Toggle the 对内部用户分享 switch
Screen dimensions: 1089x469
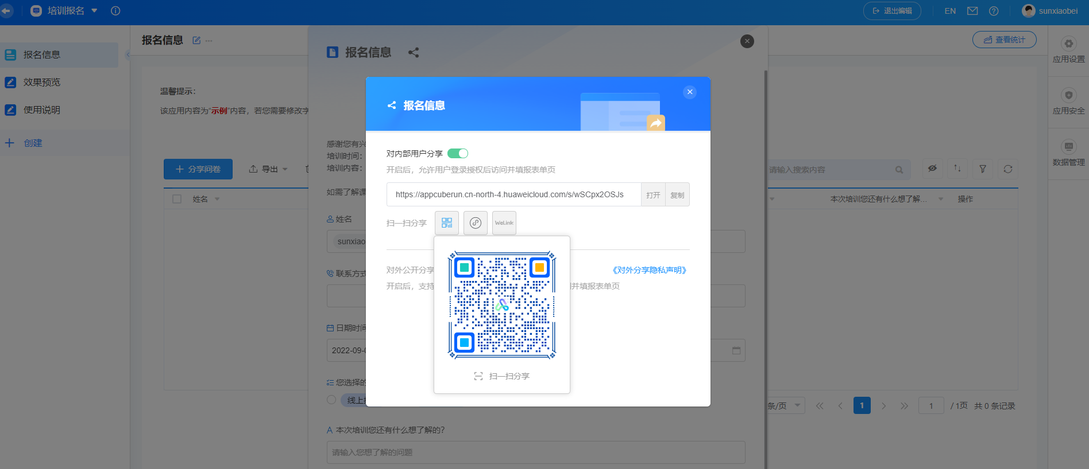coord(458,154)
